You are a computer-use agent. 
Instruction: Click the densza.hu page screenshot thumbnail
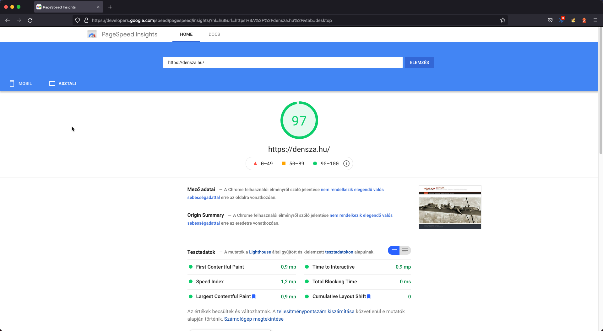click(x=450, y=207)
